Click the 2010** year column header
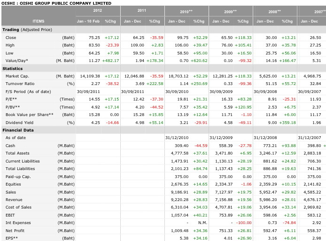 pos(186,12)
